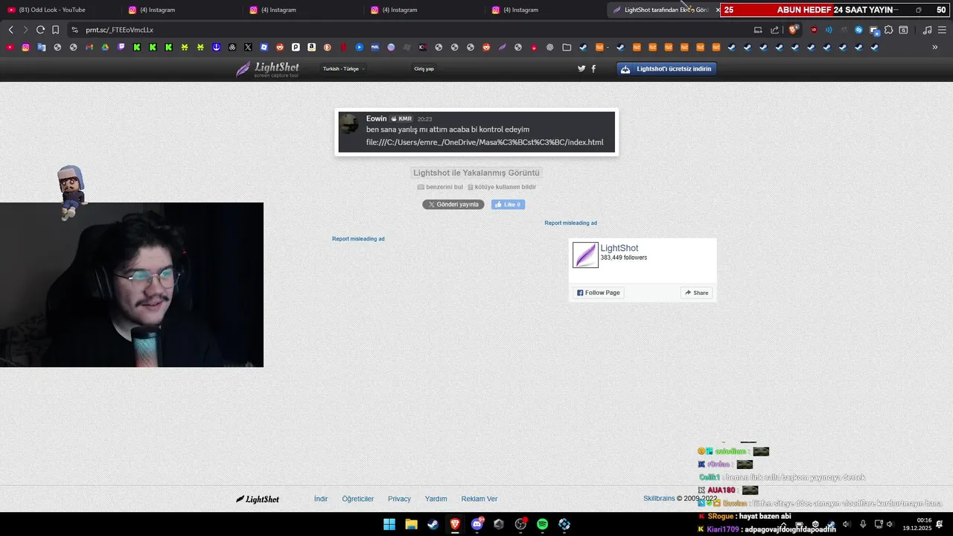
Task: Click Lightshot'ı ücretsiz indirin download button
Action: pyautogui.click(x=666, y=68)
